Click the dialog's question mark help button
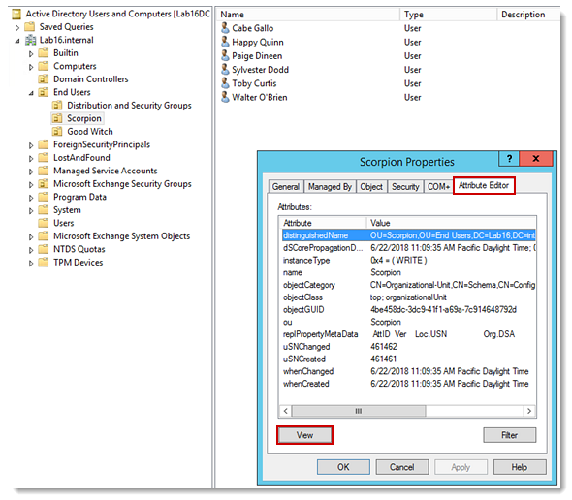Screen dimensions: 572x500 509,158
